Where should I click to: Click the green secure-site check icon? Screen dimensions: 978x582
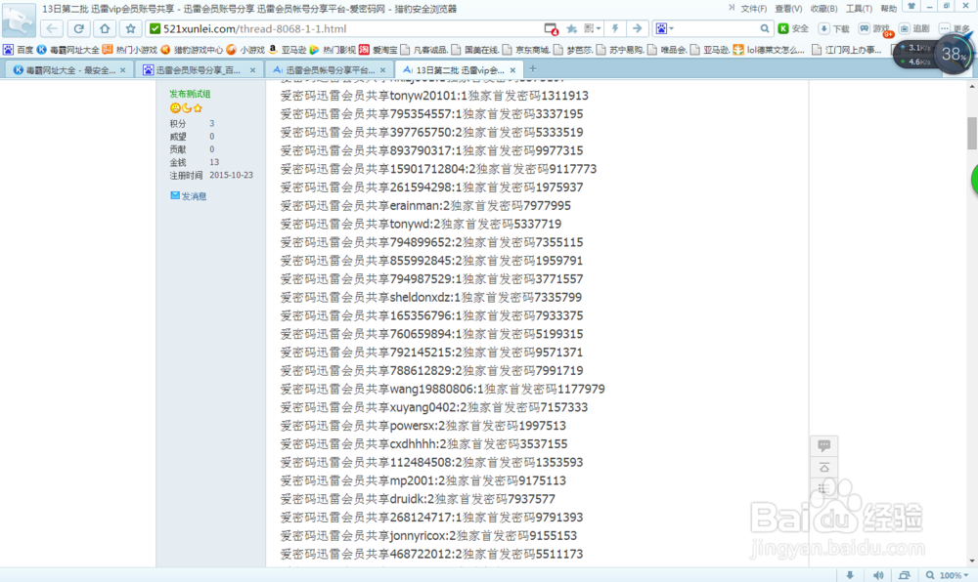[156, 28]
